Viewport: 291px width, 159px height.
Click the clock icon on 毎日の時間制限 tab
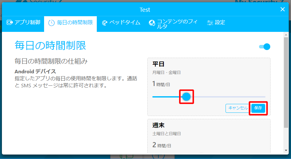click(x=51, y=23)
